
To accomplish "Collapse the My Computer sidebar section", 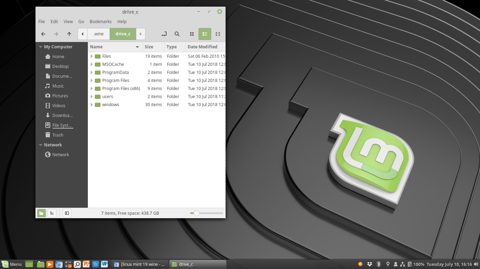I will 40,47.
